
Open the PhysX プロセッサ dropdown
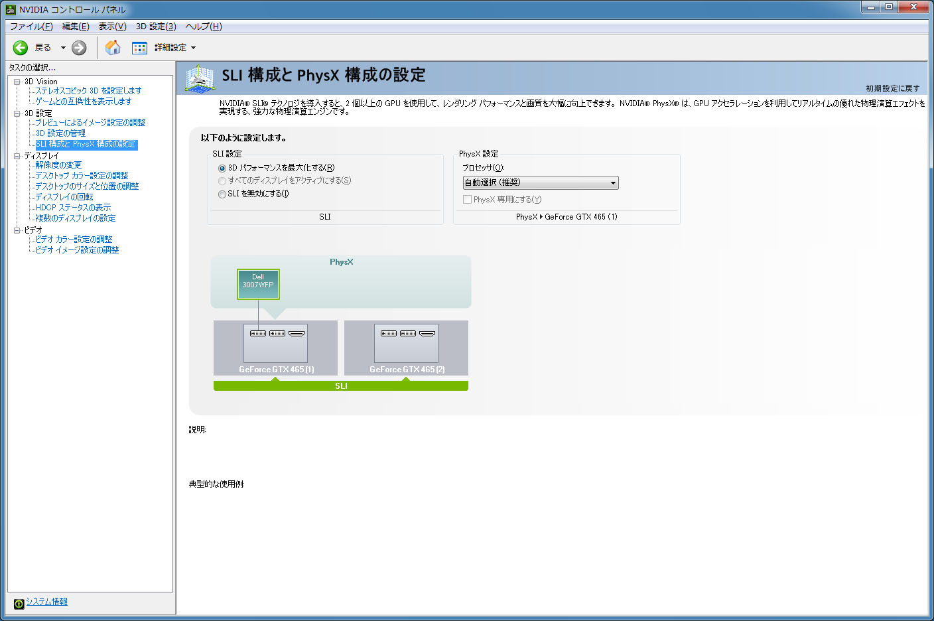click(541, 182)
